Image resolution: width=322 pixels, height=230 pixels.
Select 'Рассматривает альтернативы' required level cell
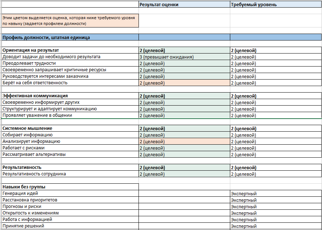[x=276, y=154]
